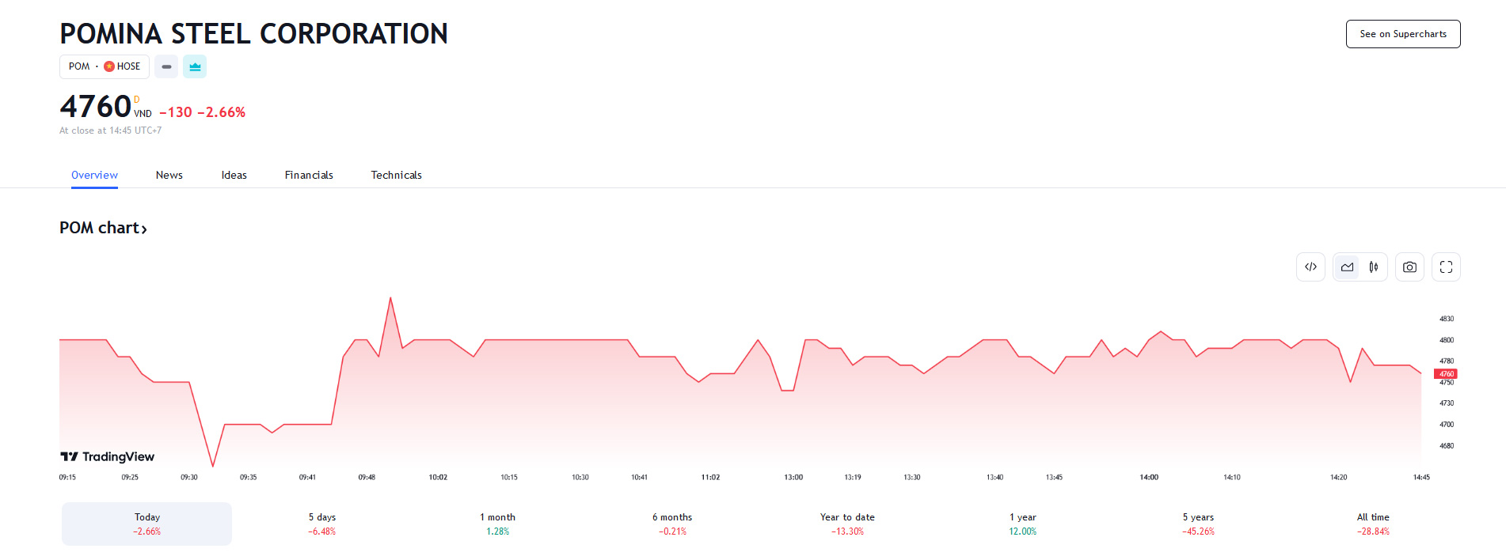Click the market status indicator icon
The width and height of the screenshot is (1506, 556).
coord(165,66)
